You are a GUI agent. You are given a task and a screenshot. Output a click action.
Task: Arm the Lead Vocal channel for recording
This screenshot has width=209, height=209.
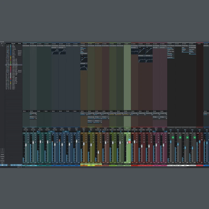pos(137,142)
